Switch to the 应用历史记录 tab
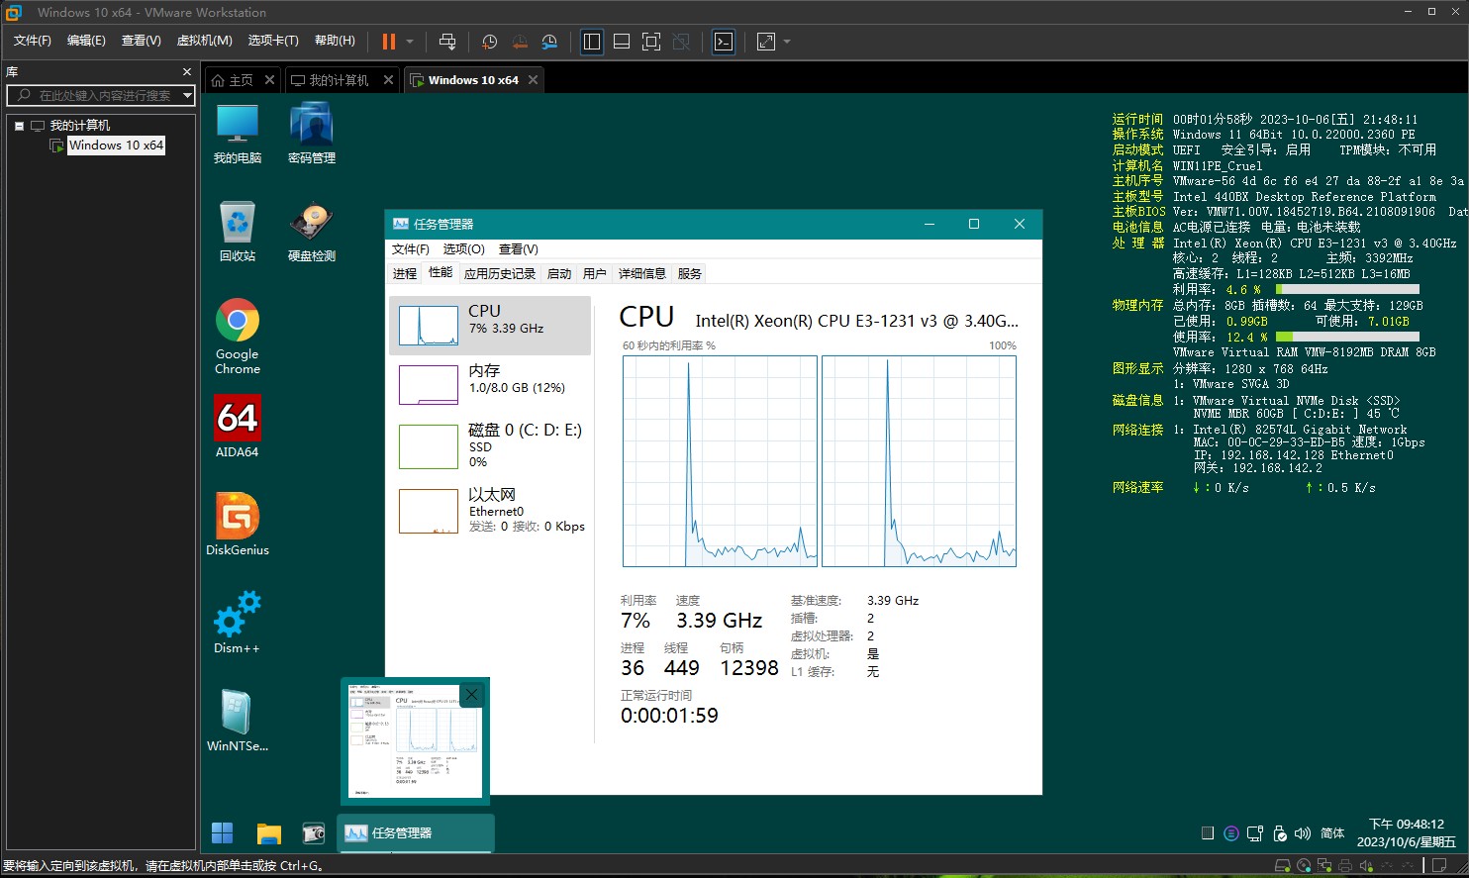Screen dimensions: 1469x878 point(500,274)
